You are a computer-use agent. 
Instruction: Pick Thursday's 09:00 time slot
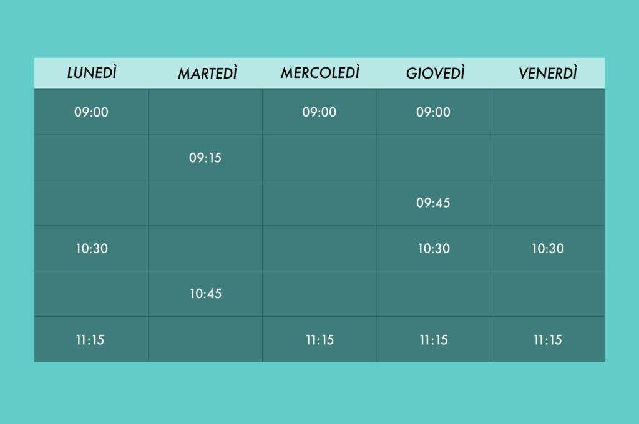tap(433, 112)
